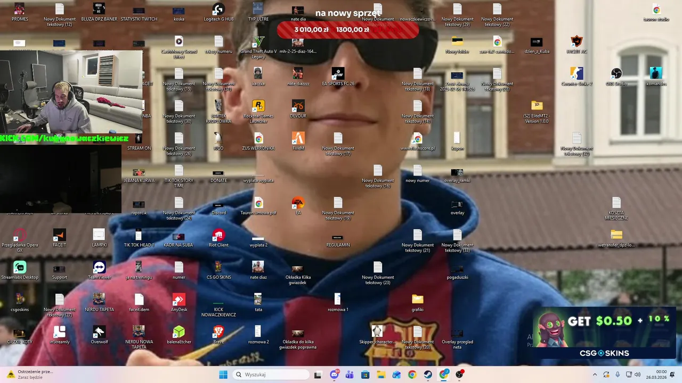
Task: Open the notification bell in the tray
Action: click(673, 374)
